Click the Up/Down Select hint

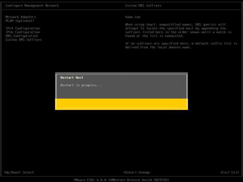(x=19, y=173)
